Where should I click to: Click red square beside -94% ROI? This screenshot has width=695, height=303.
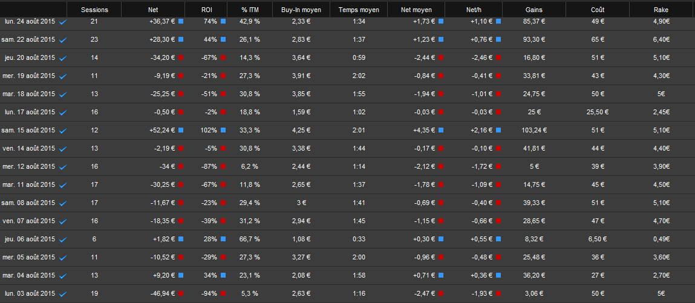223,293
